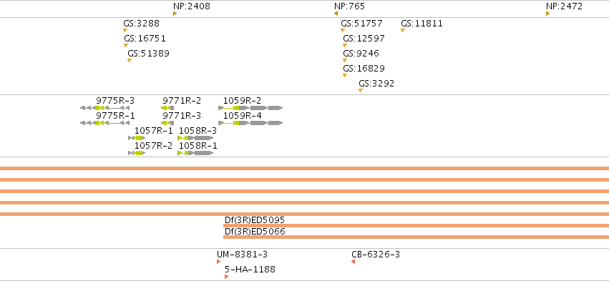This screenshot has height=281, width=609.
Task: Click the GS:16751 label text
Action: pos(145,39)
